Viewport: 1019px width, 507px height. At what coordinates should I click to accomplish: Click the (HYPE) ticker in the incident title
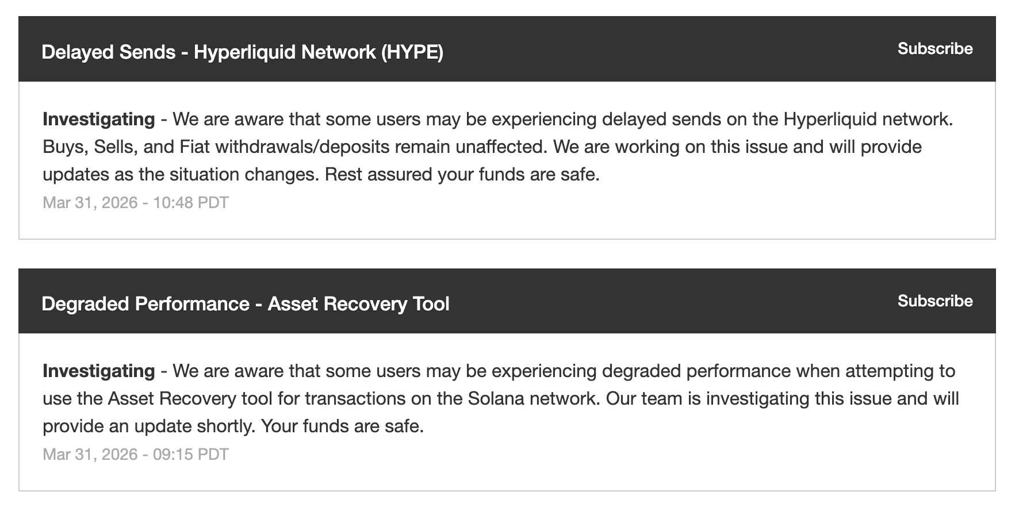tap(412, 52)
